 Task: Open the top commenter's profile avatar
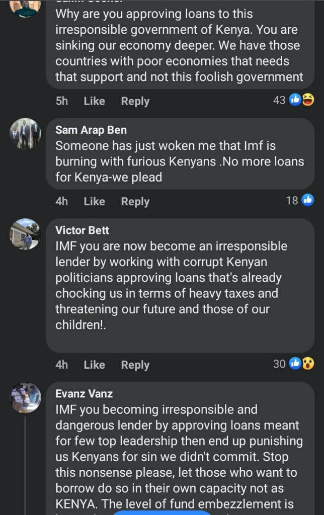click(x=25, y=8)
